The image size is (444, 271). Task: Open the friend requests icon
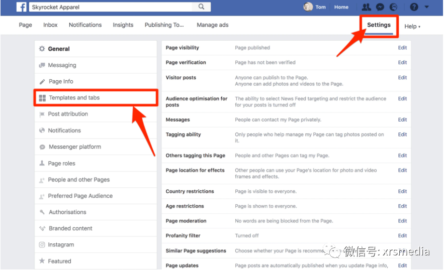(x=366, y=7)
